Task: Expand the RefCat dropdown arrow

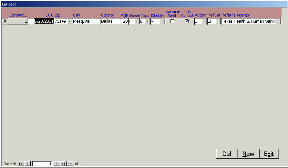Action: point(218,21)
